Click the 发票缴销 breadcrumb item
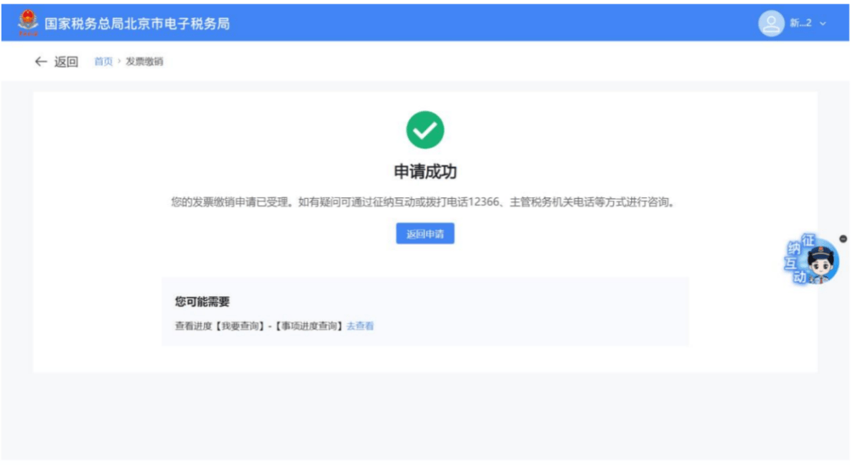Viewport: 852px width, 466px height. click(x=144, y=62)
